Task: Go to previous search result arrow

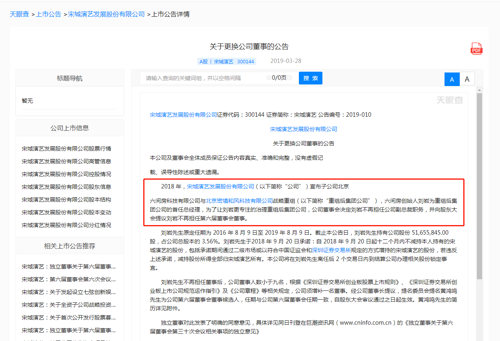Action: 269,78
